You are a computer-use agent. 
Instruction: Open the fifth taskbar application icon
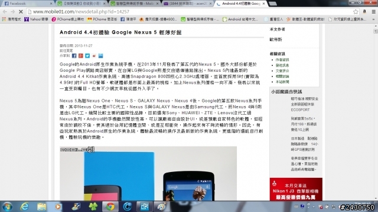pyautogui.click(x=76, y=207)
